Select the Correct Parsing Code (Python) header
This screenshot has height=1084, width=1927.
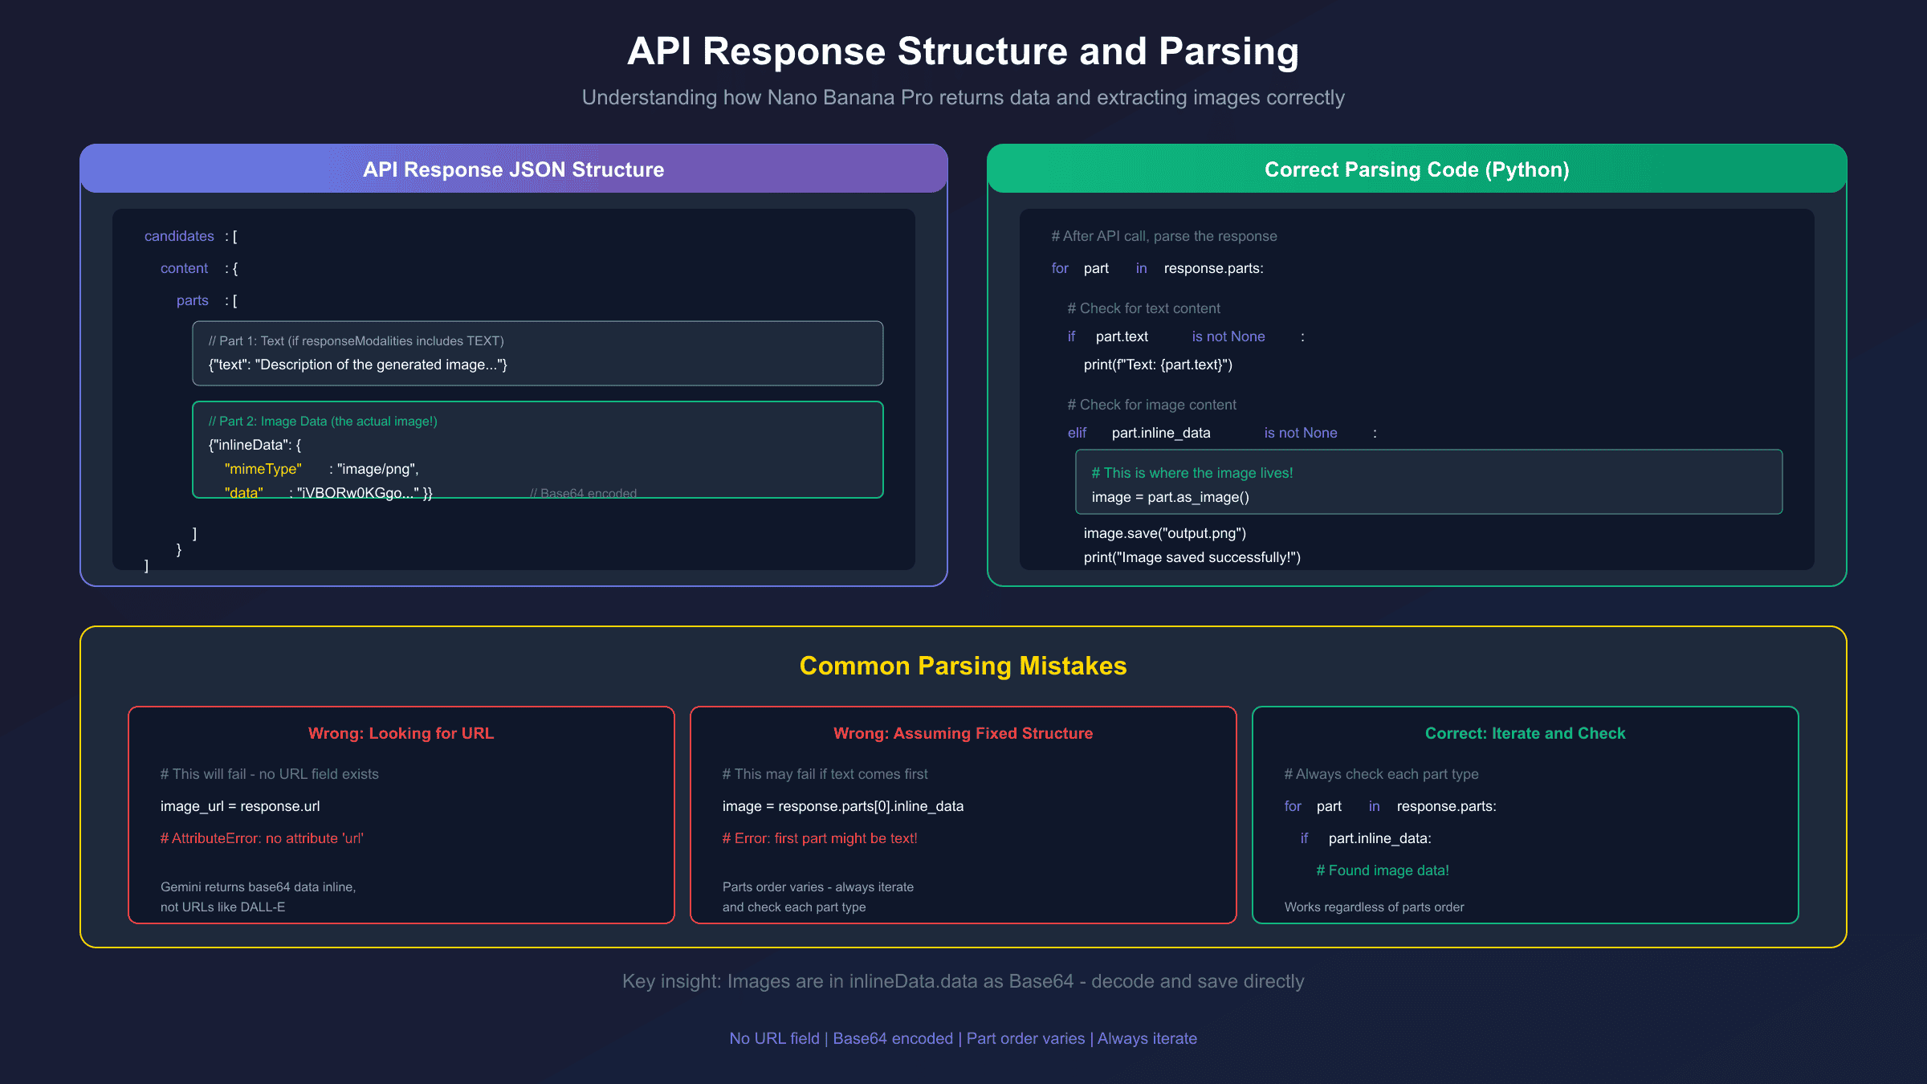point(1416,169)
